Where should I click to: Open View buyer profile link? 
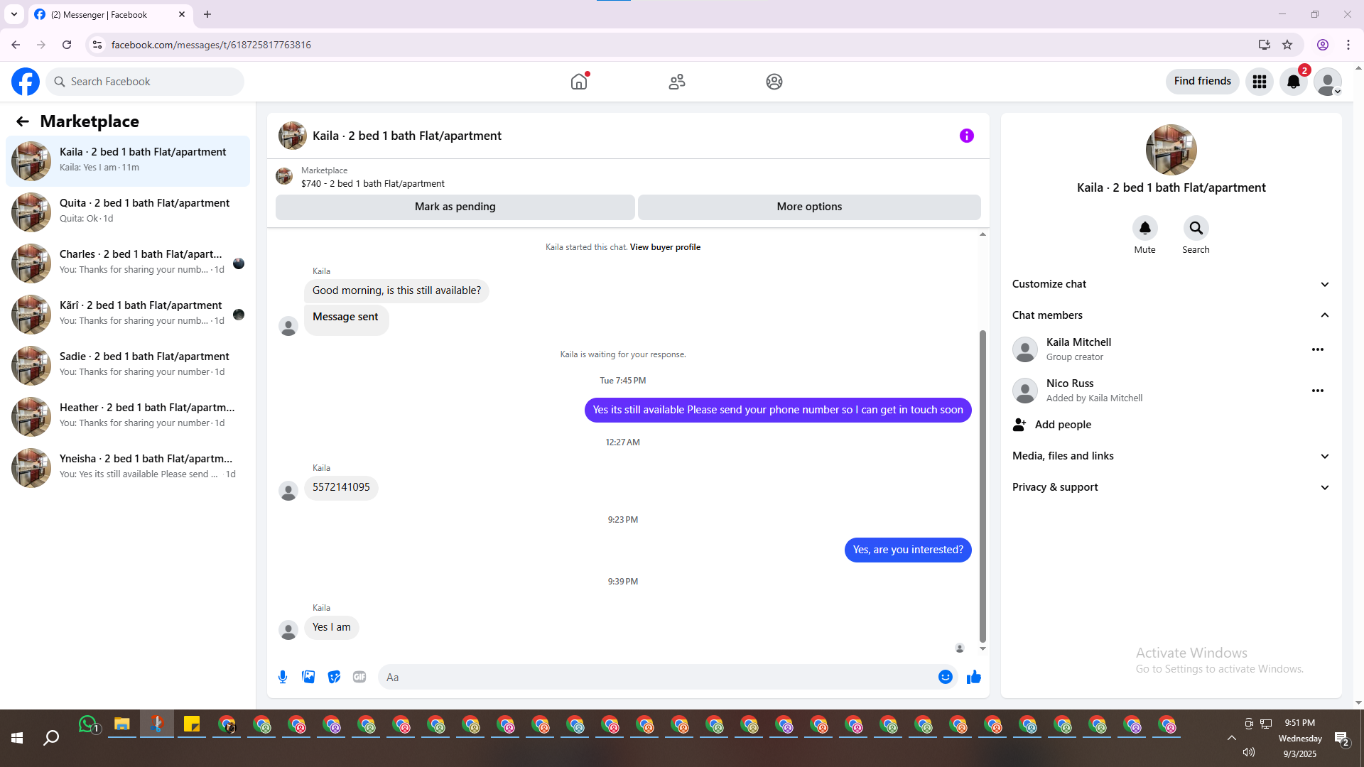tap(665, 247)
